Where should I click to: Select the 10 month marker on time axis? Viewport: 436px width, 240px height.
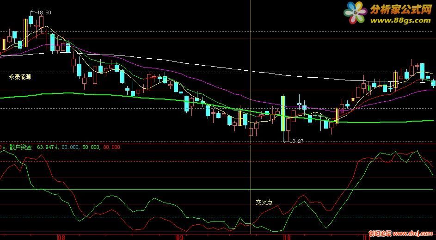click(287, 237)
